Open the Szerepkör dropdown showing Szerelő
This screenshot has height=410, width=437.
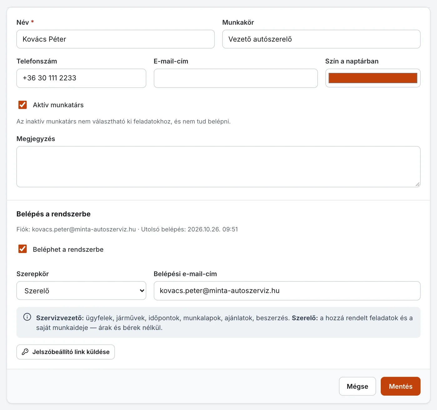[x=81, y=291]
